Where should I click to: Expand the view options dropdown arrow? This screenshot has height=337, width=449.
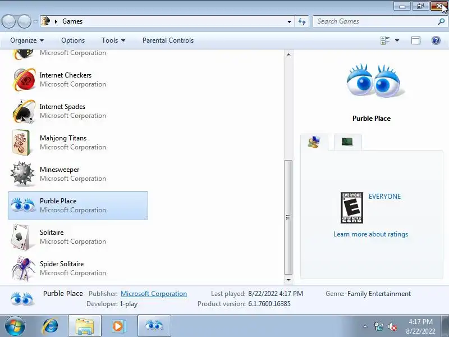pyautogui.click(x=397, y=40)
